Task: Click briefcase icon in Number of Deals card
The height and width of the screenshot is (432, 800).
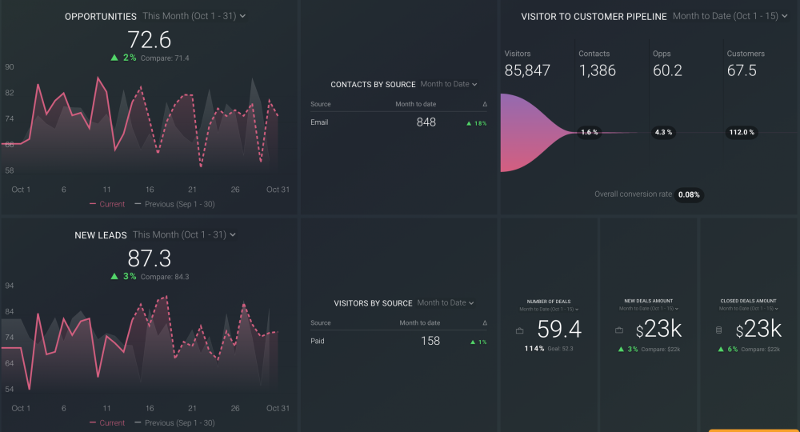Action: click(520, 330)
